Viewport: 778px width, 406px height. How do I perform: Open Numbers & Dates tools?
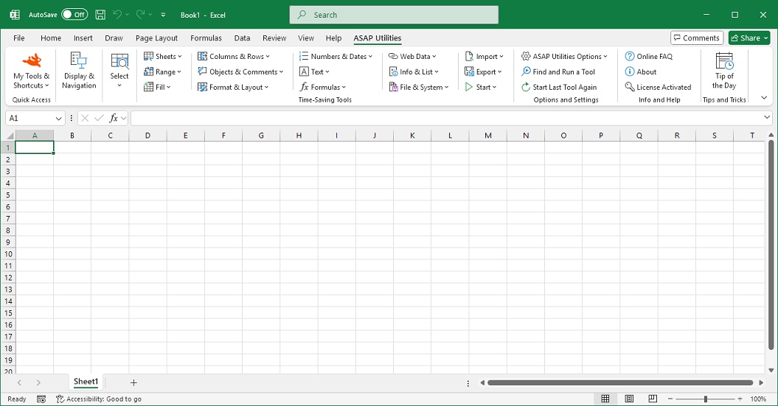(x=336, y=57)
